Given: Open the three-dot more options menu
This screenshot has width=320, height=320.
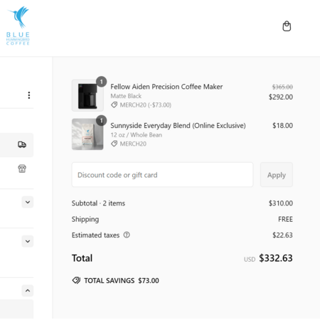Looking at the screenshot, I should 29,95.
